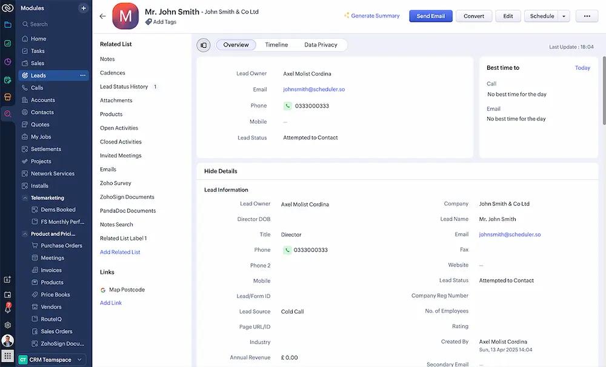The height and width of the screenshot is (367, 606).
Task: Open the folder icon in left rail
Action: tap(8, 25)
